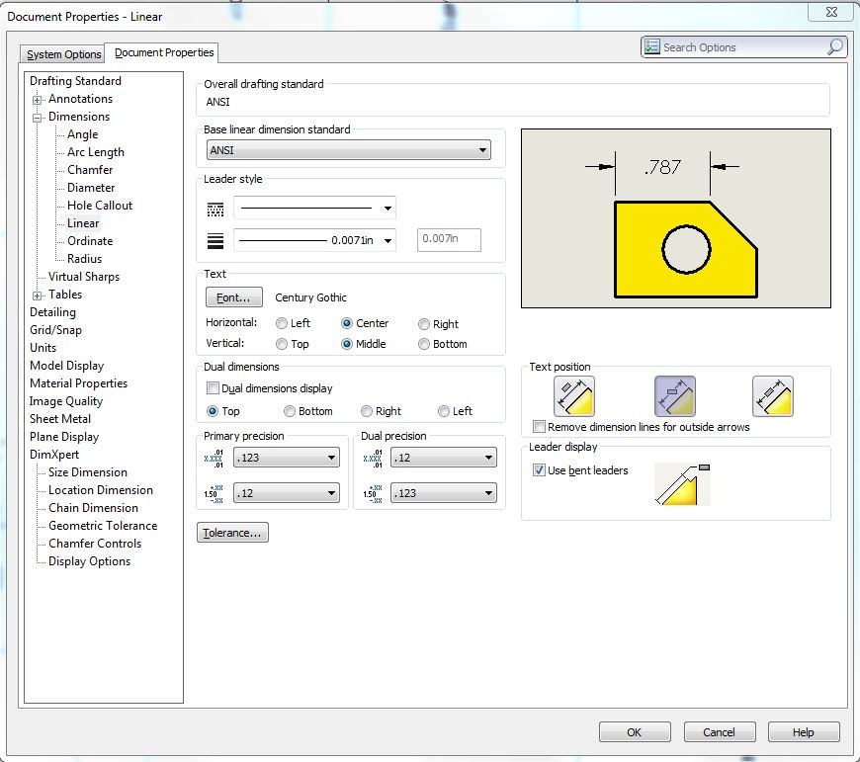Switch to System Options tab

tap(63, 54)
